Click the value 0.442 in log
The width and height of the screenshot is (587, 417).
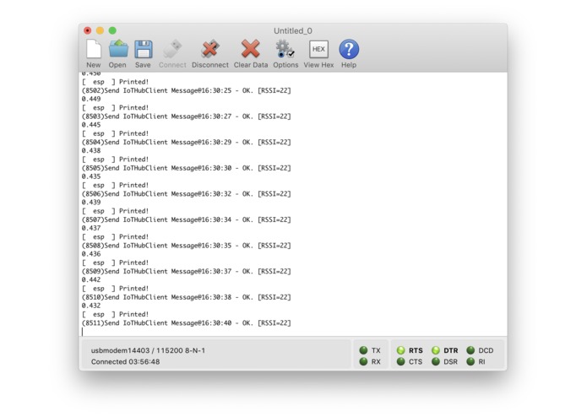[x=91, y=279]
